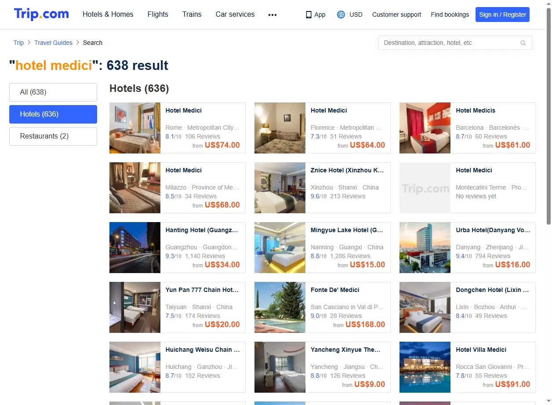552x405 pixels.
Task: Open Hotel Medici Rome thumbnail
Action: [135, 128]
